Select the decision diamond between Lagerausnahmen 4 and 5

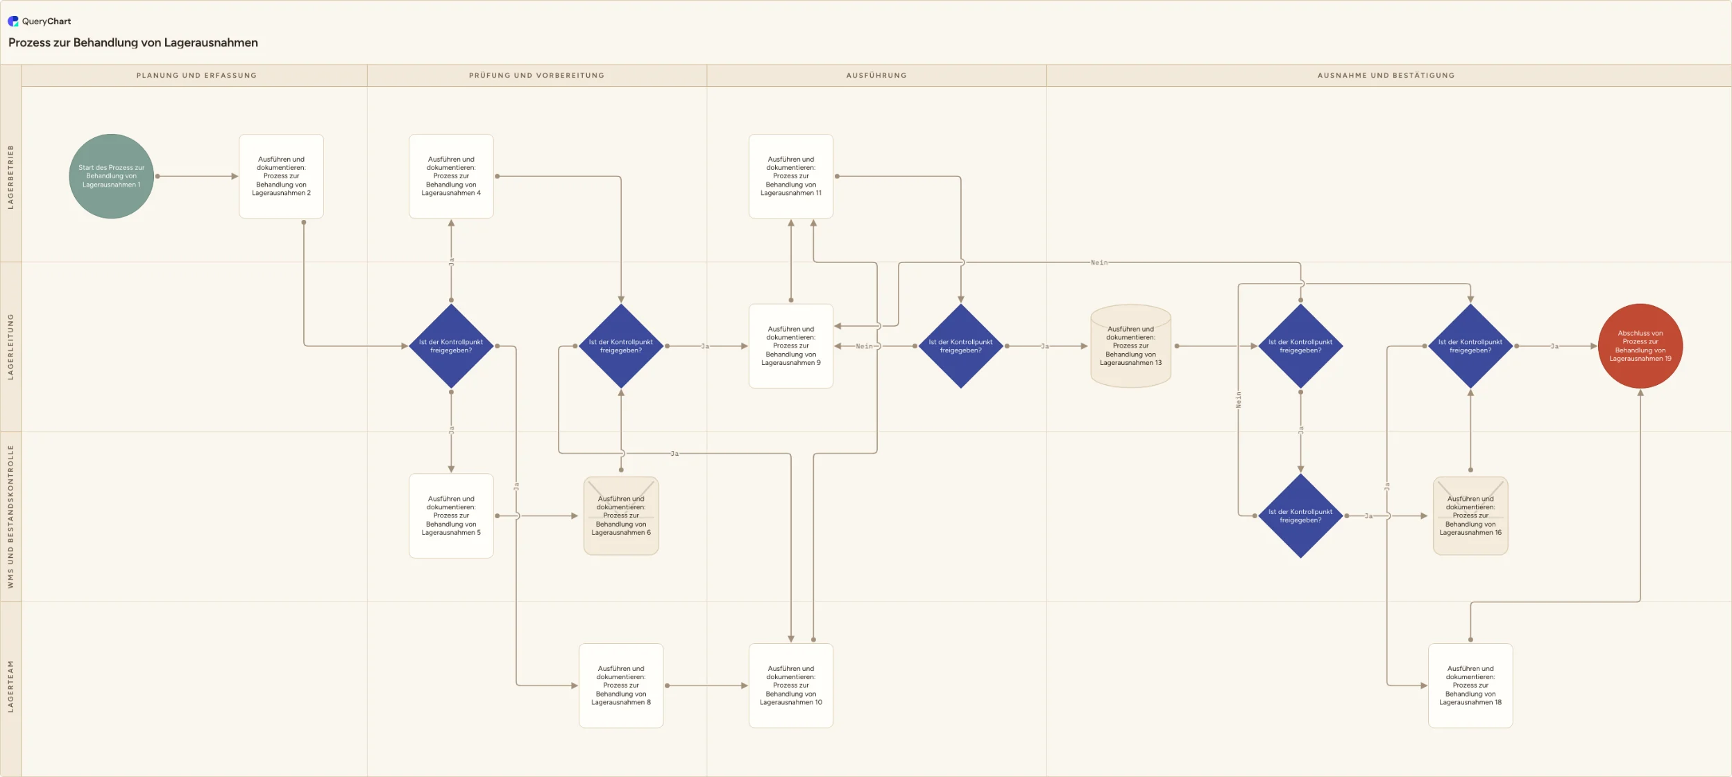pos(451,345)
